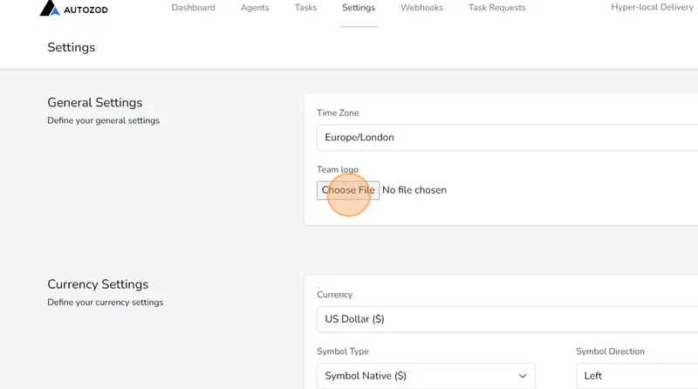Open the Time Zone Europe/London dropdown
698x389 pixels.
click(x=506, y=138)
